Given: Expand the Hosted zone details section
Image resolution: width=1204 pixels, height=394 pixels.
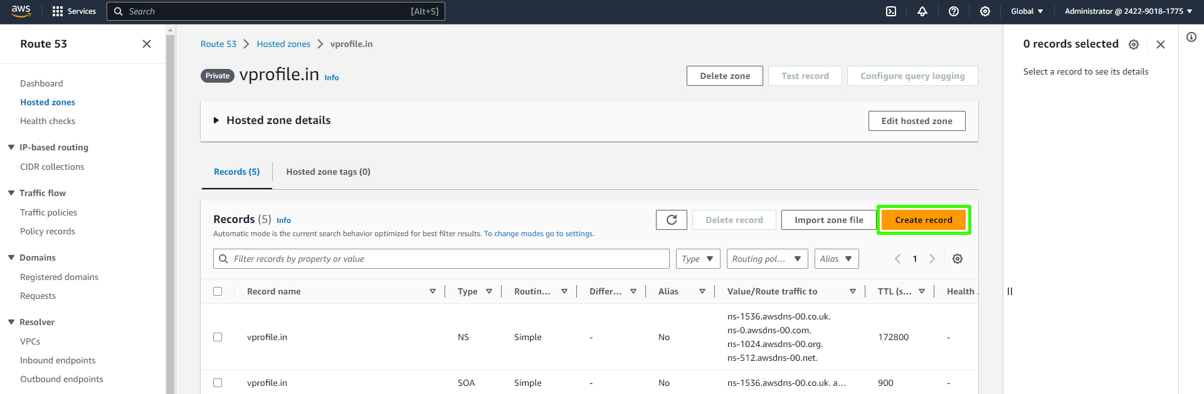Looking at the screenshot, I should (216, 120).
